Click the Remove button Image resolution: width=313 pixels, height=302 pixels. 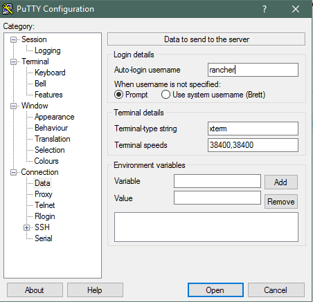coord(281,202)
